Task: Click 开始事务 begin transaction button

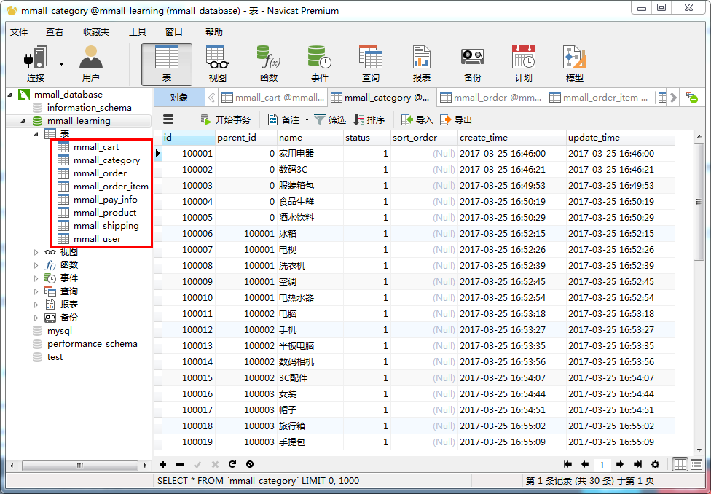Action: coord(226,119)
